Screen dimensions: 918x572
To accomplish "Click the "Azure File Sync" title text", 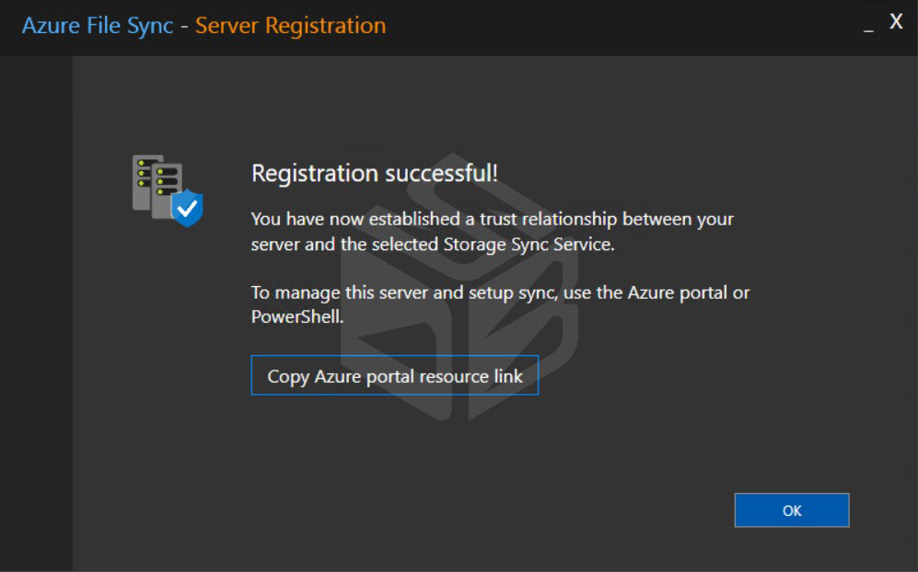I will click(x=98, y=26).
